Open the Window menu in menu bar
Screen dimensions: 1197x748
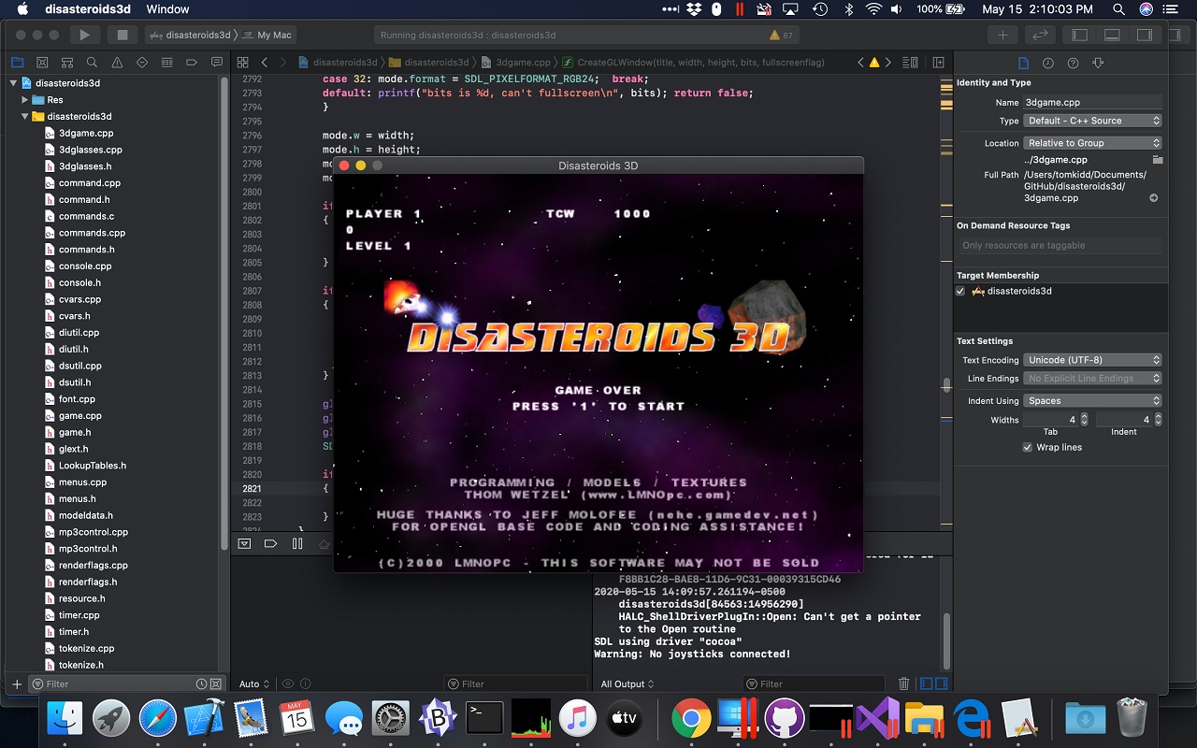tap(167, 9)
